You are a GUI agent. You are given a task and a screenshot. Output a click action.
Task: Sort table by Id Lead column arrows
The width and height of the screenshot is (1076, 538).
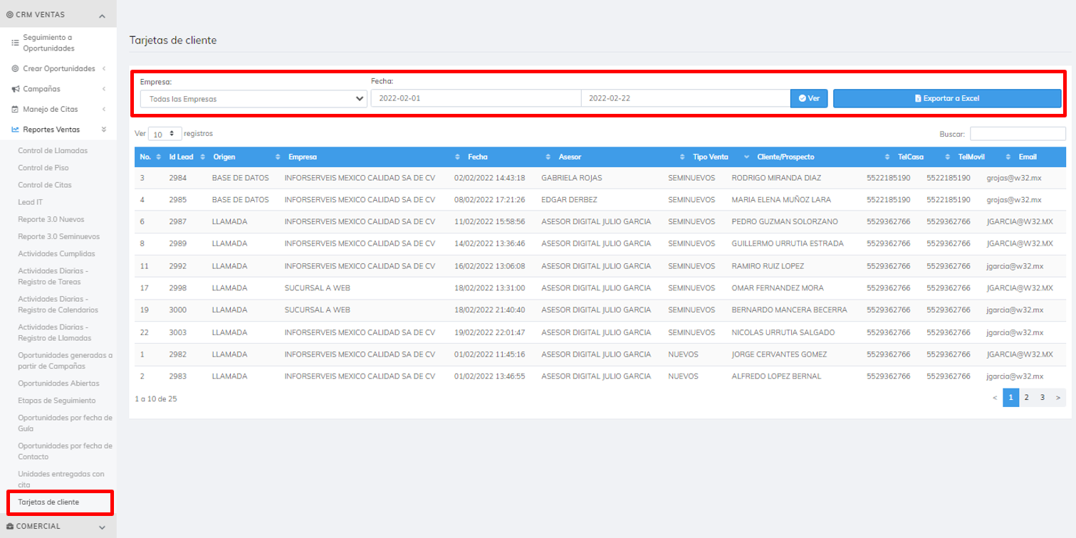click(x=203, y=157)
